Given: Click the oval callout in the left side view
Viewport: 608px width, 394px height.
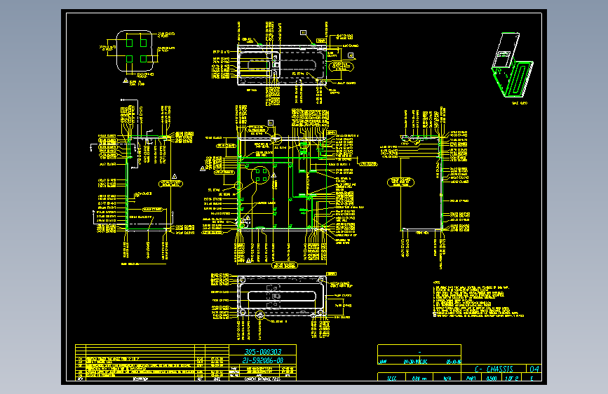Looking at the screenshot, I should (x=170, y=184).
